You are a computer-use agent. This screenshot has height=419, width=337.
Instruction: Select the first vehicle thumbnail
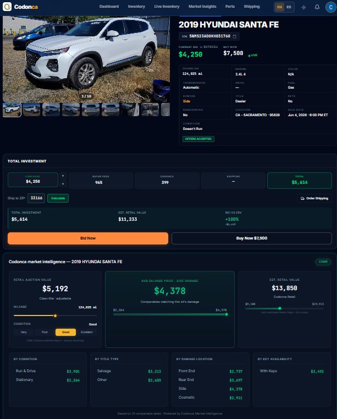point(12,110)
